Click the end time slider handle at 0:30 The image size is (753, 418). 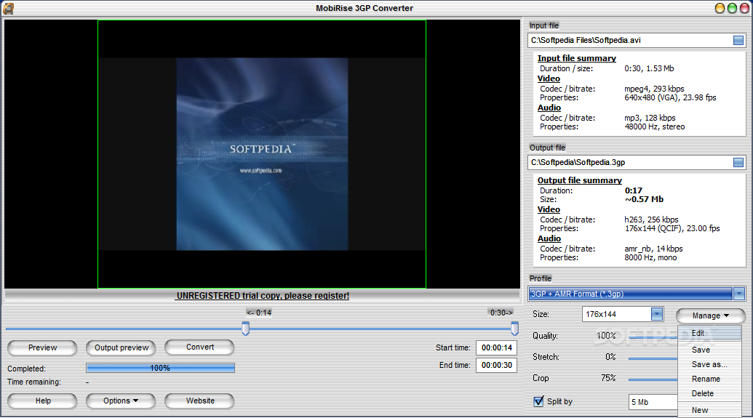coord(514,329)
